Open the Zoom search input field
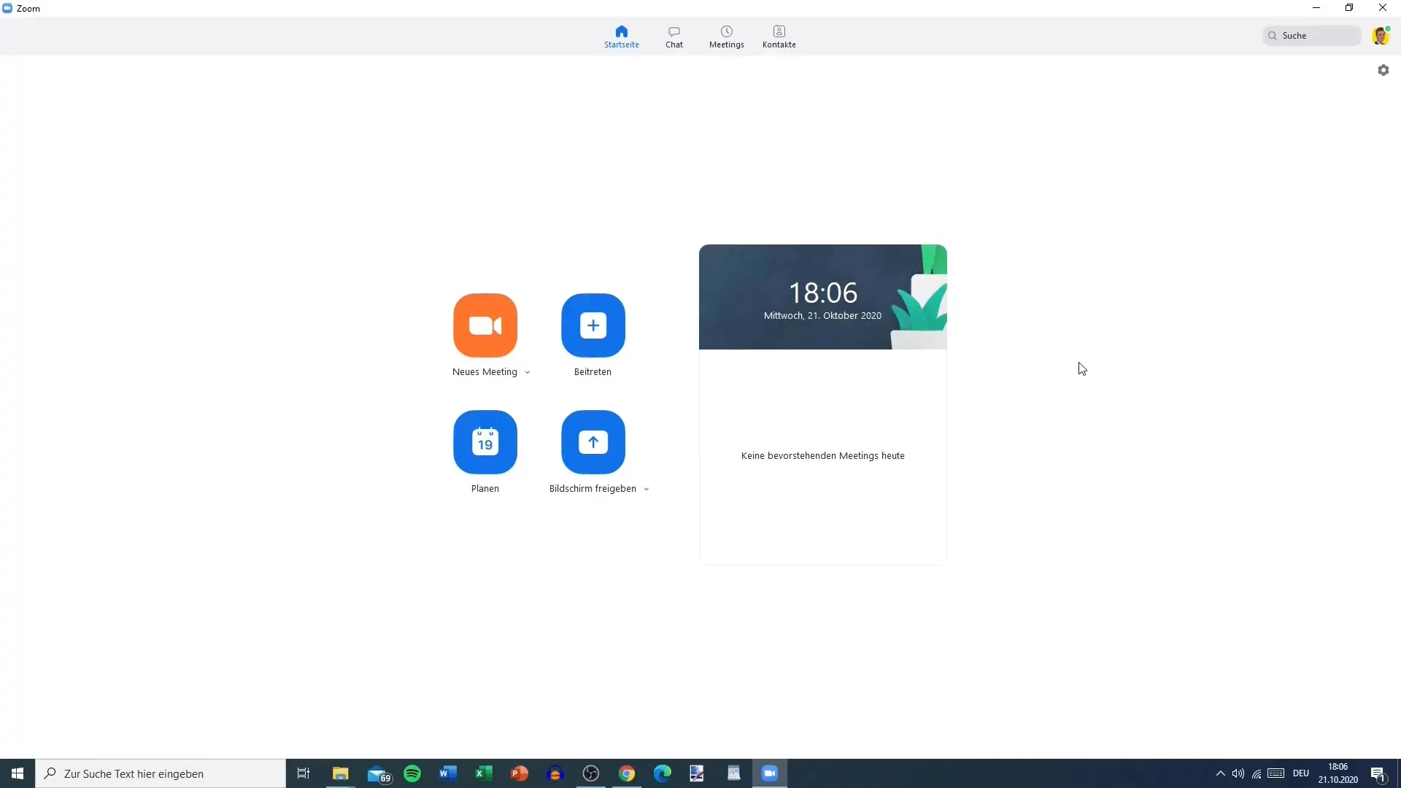1401x788 pixels. [x=1313, y=36]
